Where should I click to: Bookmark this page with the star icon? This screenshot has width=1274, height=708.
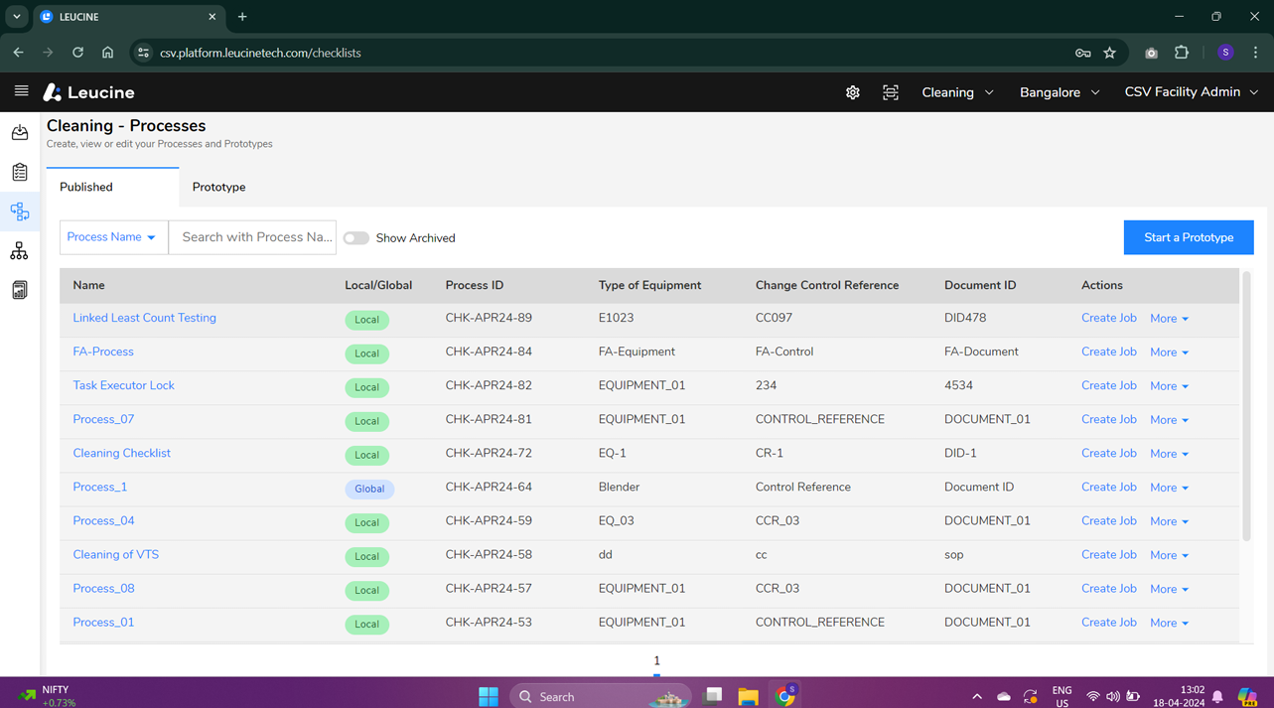(x=1110, y=53)
